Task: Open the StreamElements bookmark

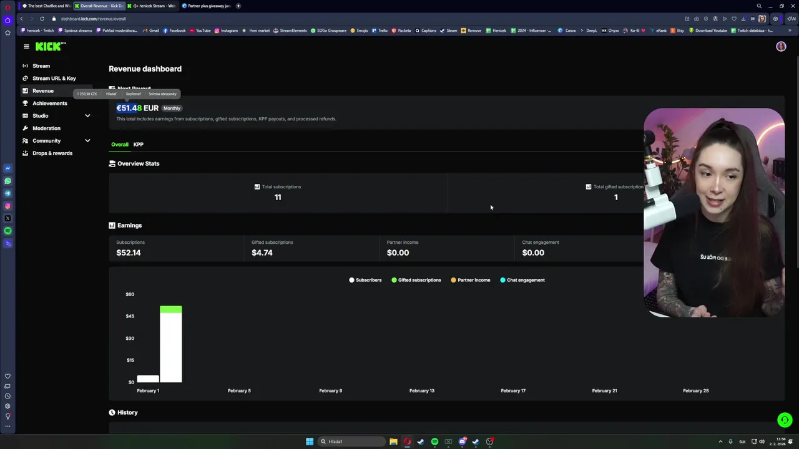Action: [289, 31]
